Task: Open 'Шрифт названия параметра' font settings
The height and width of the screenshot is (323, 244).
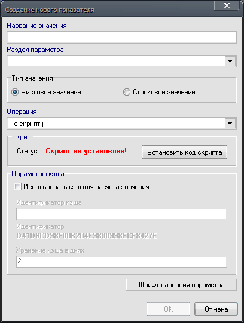Action: point(181,285)
